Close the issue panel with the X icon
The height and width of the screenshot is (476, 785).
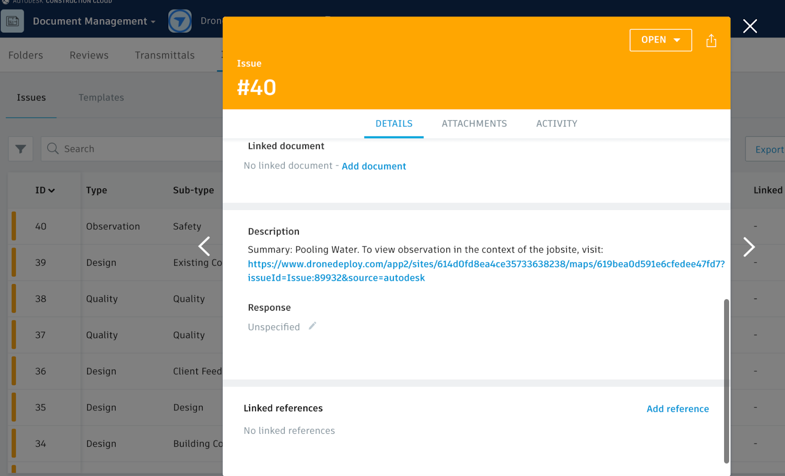click(750, 26)
